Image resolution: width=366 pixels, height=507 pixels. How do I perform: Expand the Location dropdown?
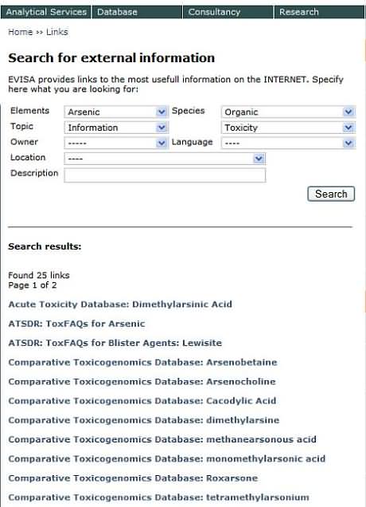pyautogui.click(x=165, y=159)
